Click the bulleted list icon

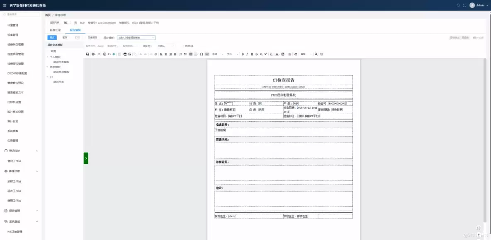click(x=185, y=54)
